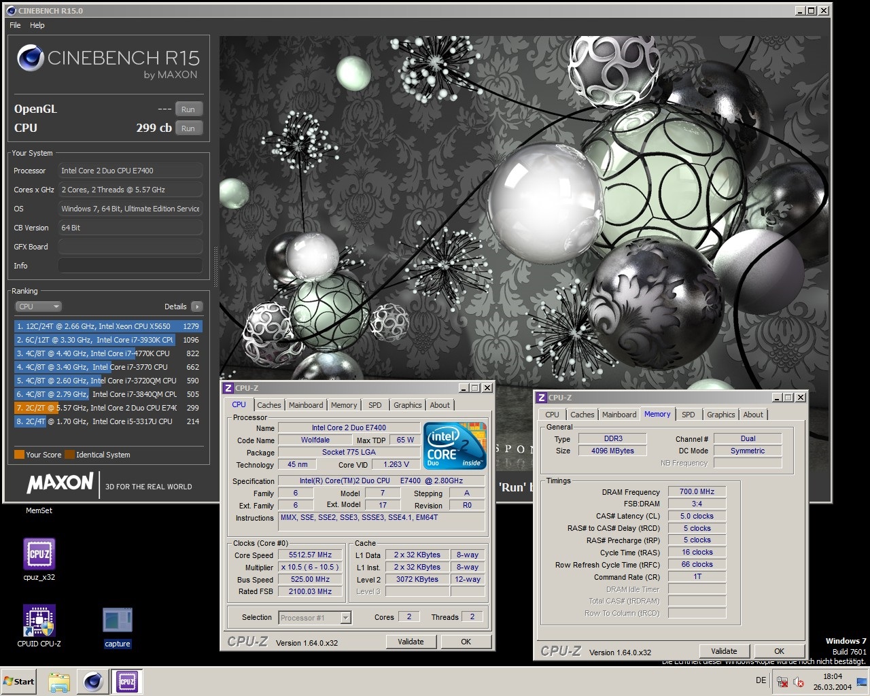This screenshot has height=696, width=870.
Task: Click the Core Speed value 5512.57 MHz
Action: [x=310, y=555]
